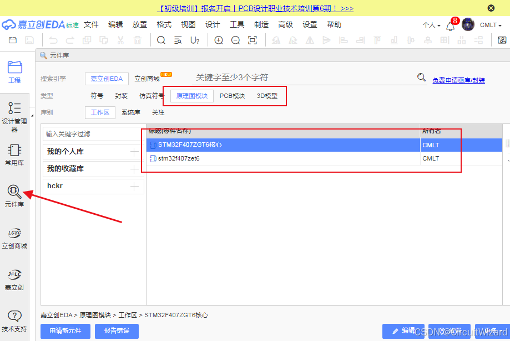The image size is (510, 341).
Task: Click the 报告错误 button
Action: pyautogui.click(x=117, y=331)
